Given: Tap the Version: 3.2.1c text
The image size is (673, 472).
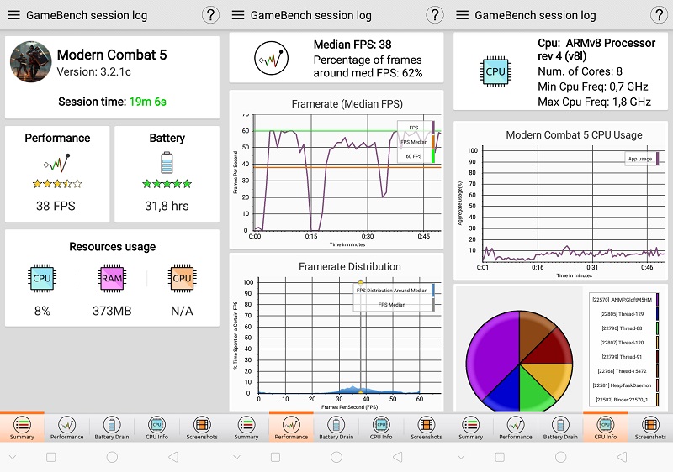Looking at the screenshot, I should 94,71.
